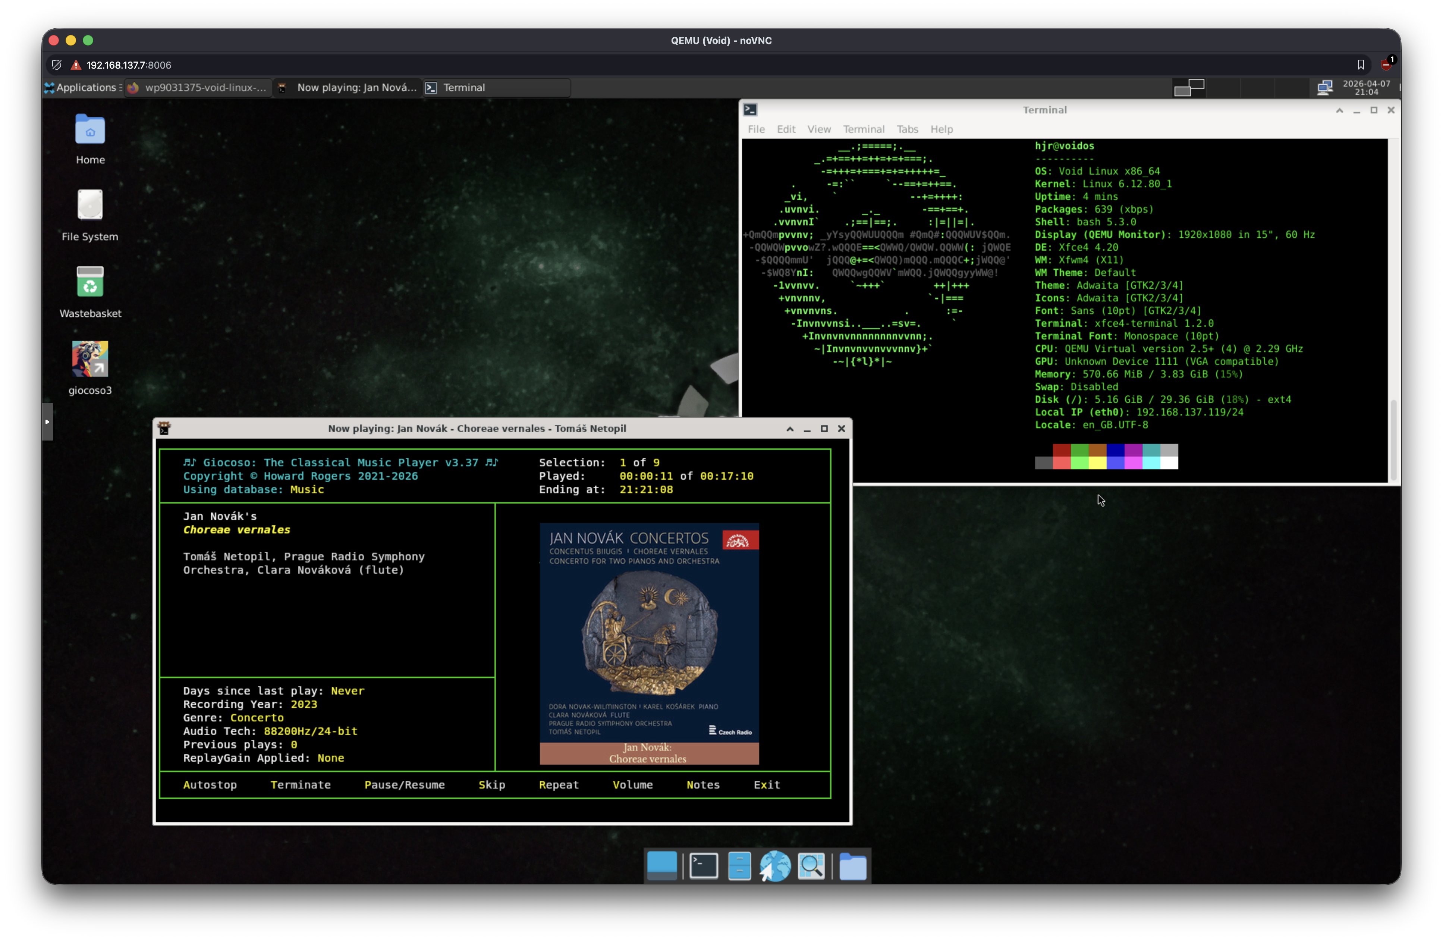Open Application Finder magnifier dock icon
The width and height of the screenshot is (1443, 940).
click(x=811, y=865)
